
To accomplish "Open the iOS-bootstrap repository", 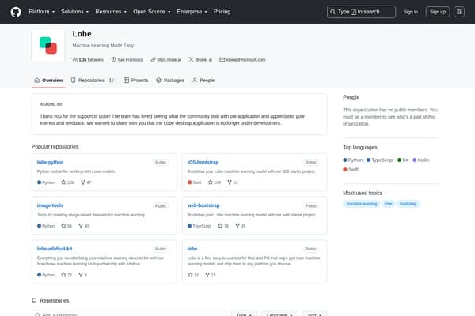I will [203, 163].
